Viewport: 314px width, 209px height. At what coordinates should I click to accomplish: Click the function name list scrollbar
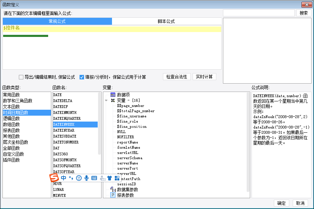click(99, 123)
